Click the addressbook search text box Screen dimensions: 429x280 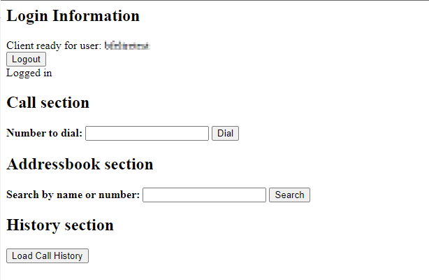coord(204,195)
